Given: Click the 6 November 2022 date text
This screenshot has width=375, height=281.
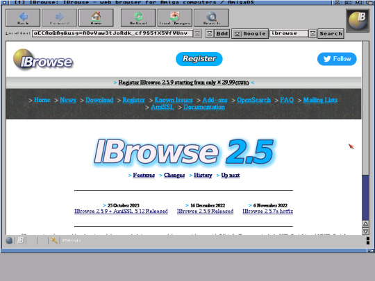Looking at the screenshot, I should (270, 205).
